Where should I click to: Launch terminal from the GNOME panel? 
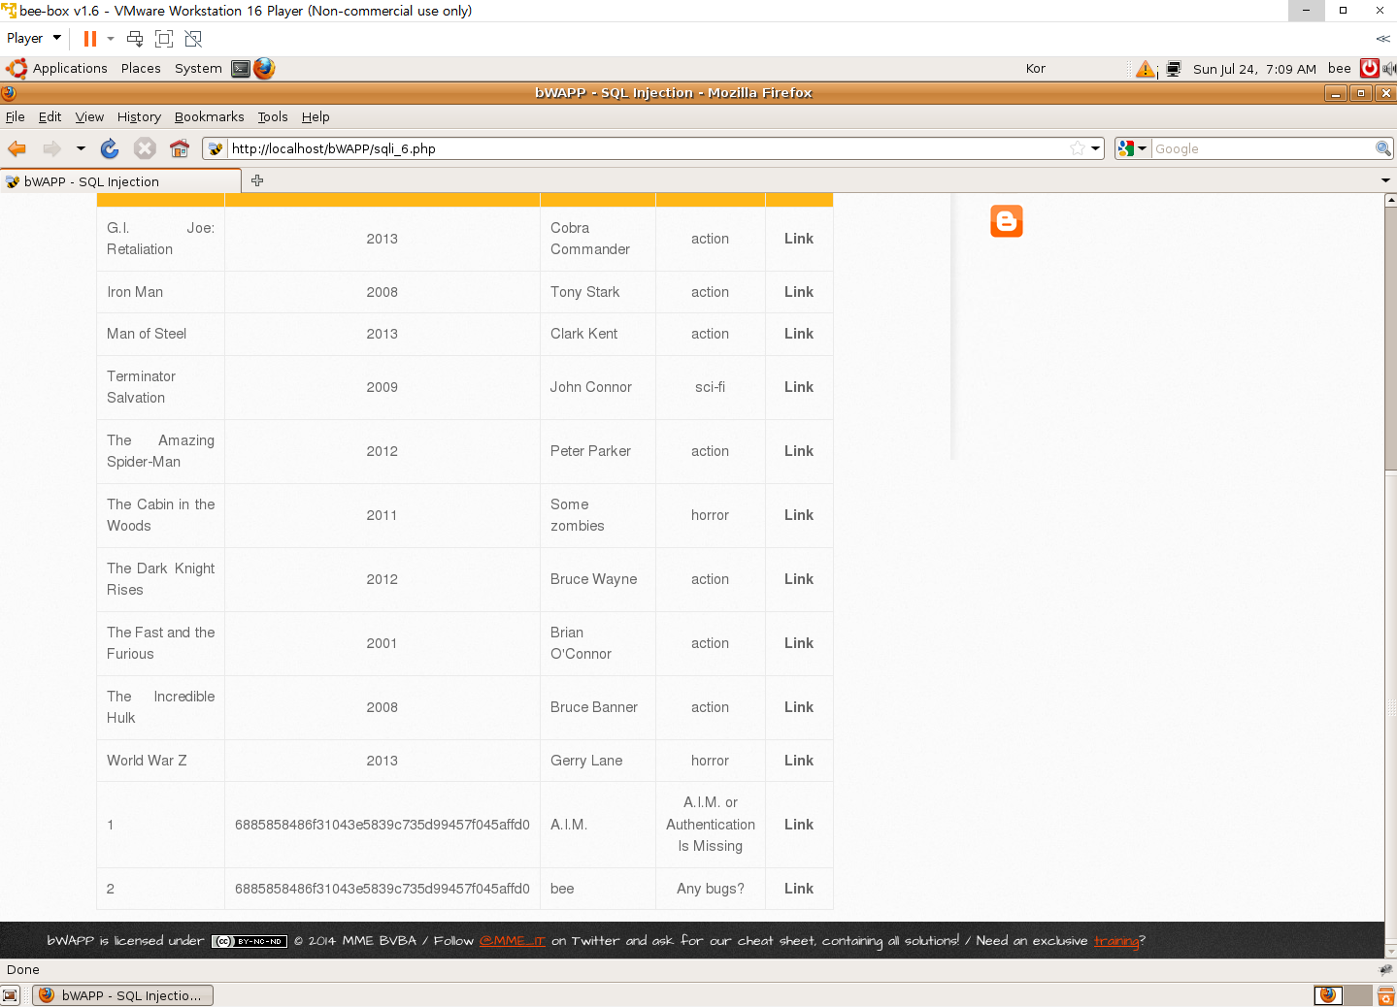coord(241,69)
